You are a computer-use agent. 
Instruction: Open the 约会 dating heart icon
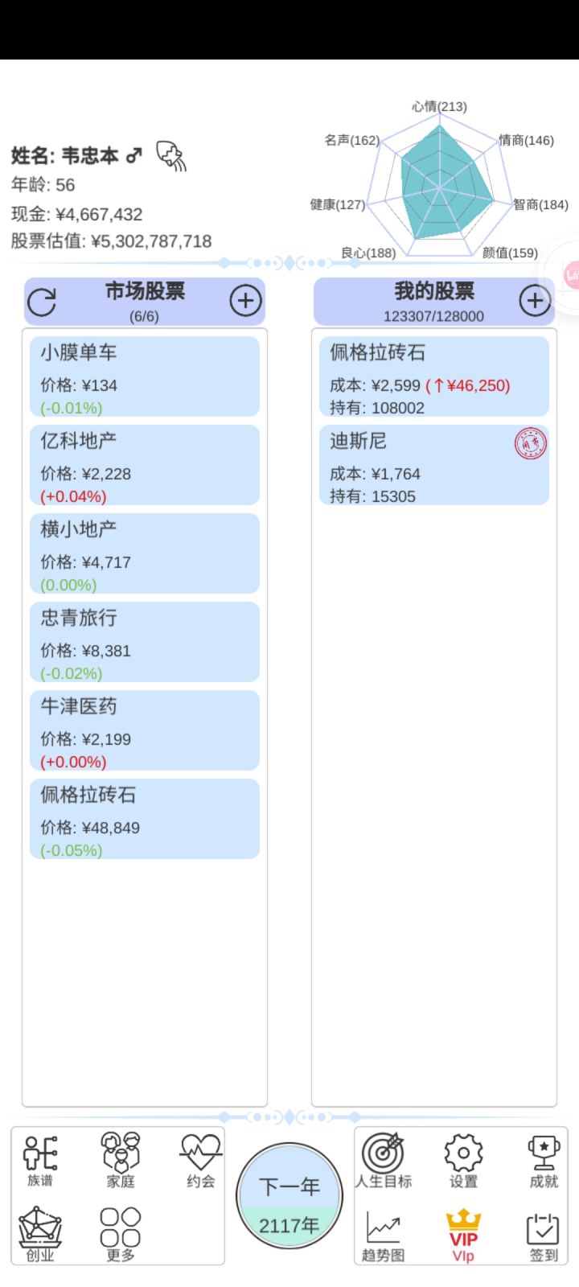tap(200, 1159)
